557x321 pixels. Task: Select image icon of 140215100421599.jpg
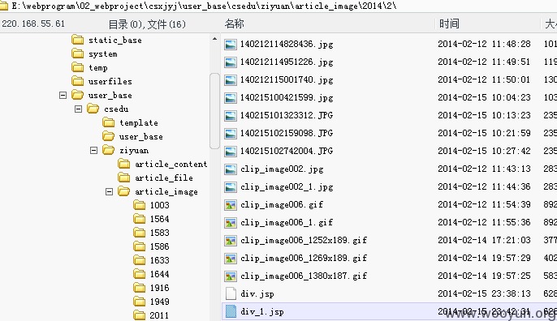[x=231, y=98]
